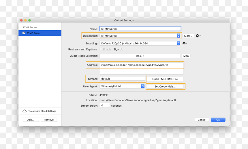This screenshot has height=149, width=248.
Task: Click the Remove button
Action: (49, 120)
